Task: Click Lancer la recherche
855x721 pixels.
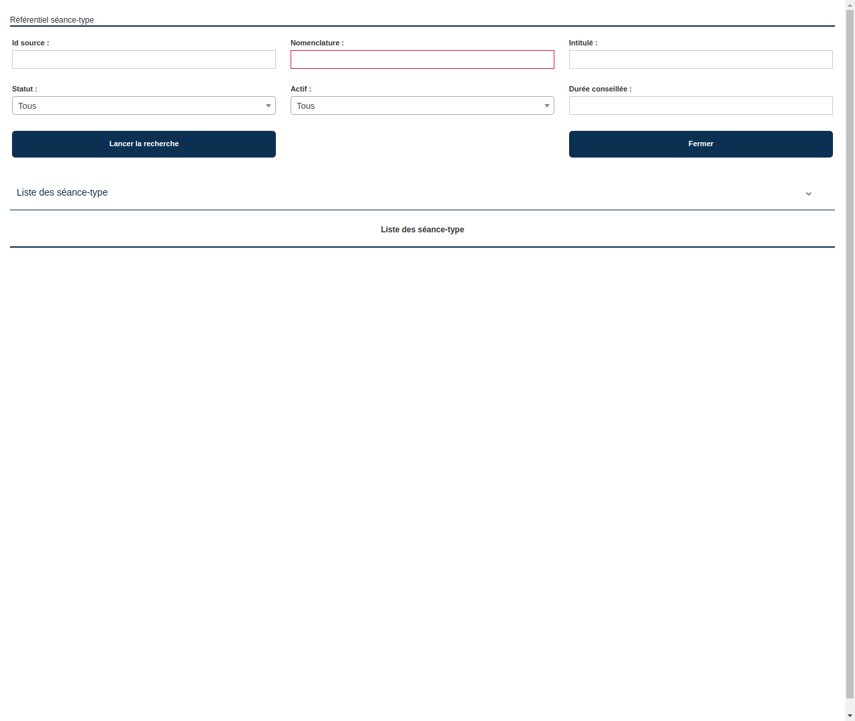Action: (144, 144)
